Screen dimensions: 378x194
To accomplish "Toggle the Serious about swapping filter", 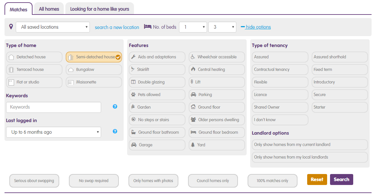I will [x=34, y=181].
